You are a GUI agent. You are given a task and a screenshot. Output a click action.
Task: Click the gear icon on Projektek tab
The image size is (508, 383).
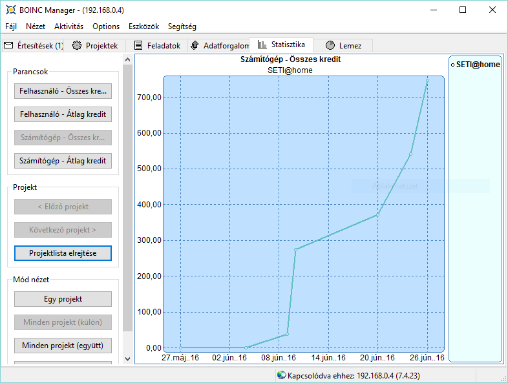coord(77,45)
